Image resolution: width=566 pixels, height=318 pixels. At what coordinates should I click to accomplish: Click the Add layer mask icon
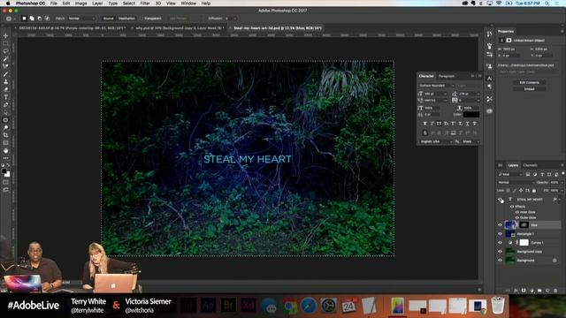524,291
